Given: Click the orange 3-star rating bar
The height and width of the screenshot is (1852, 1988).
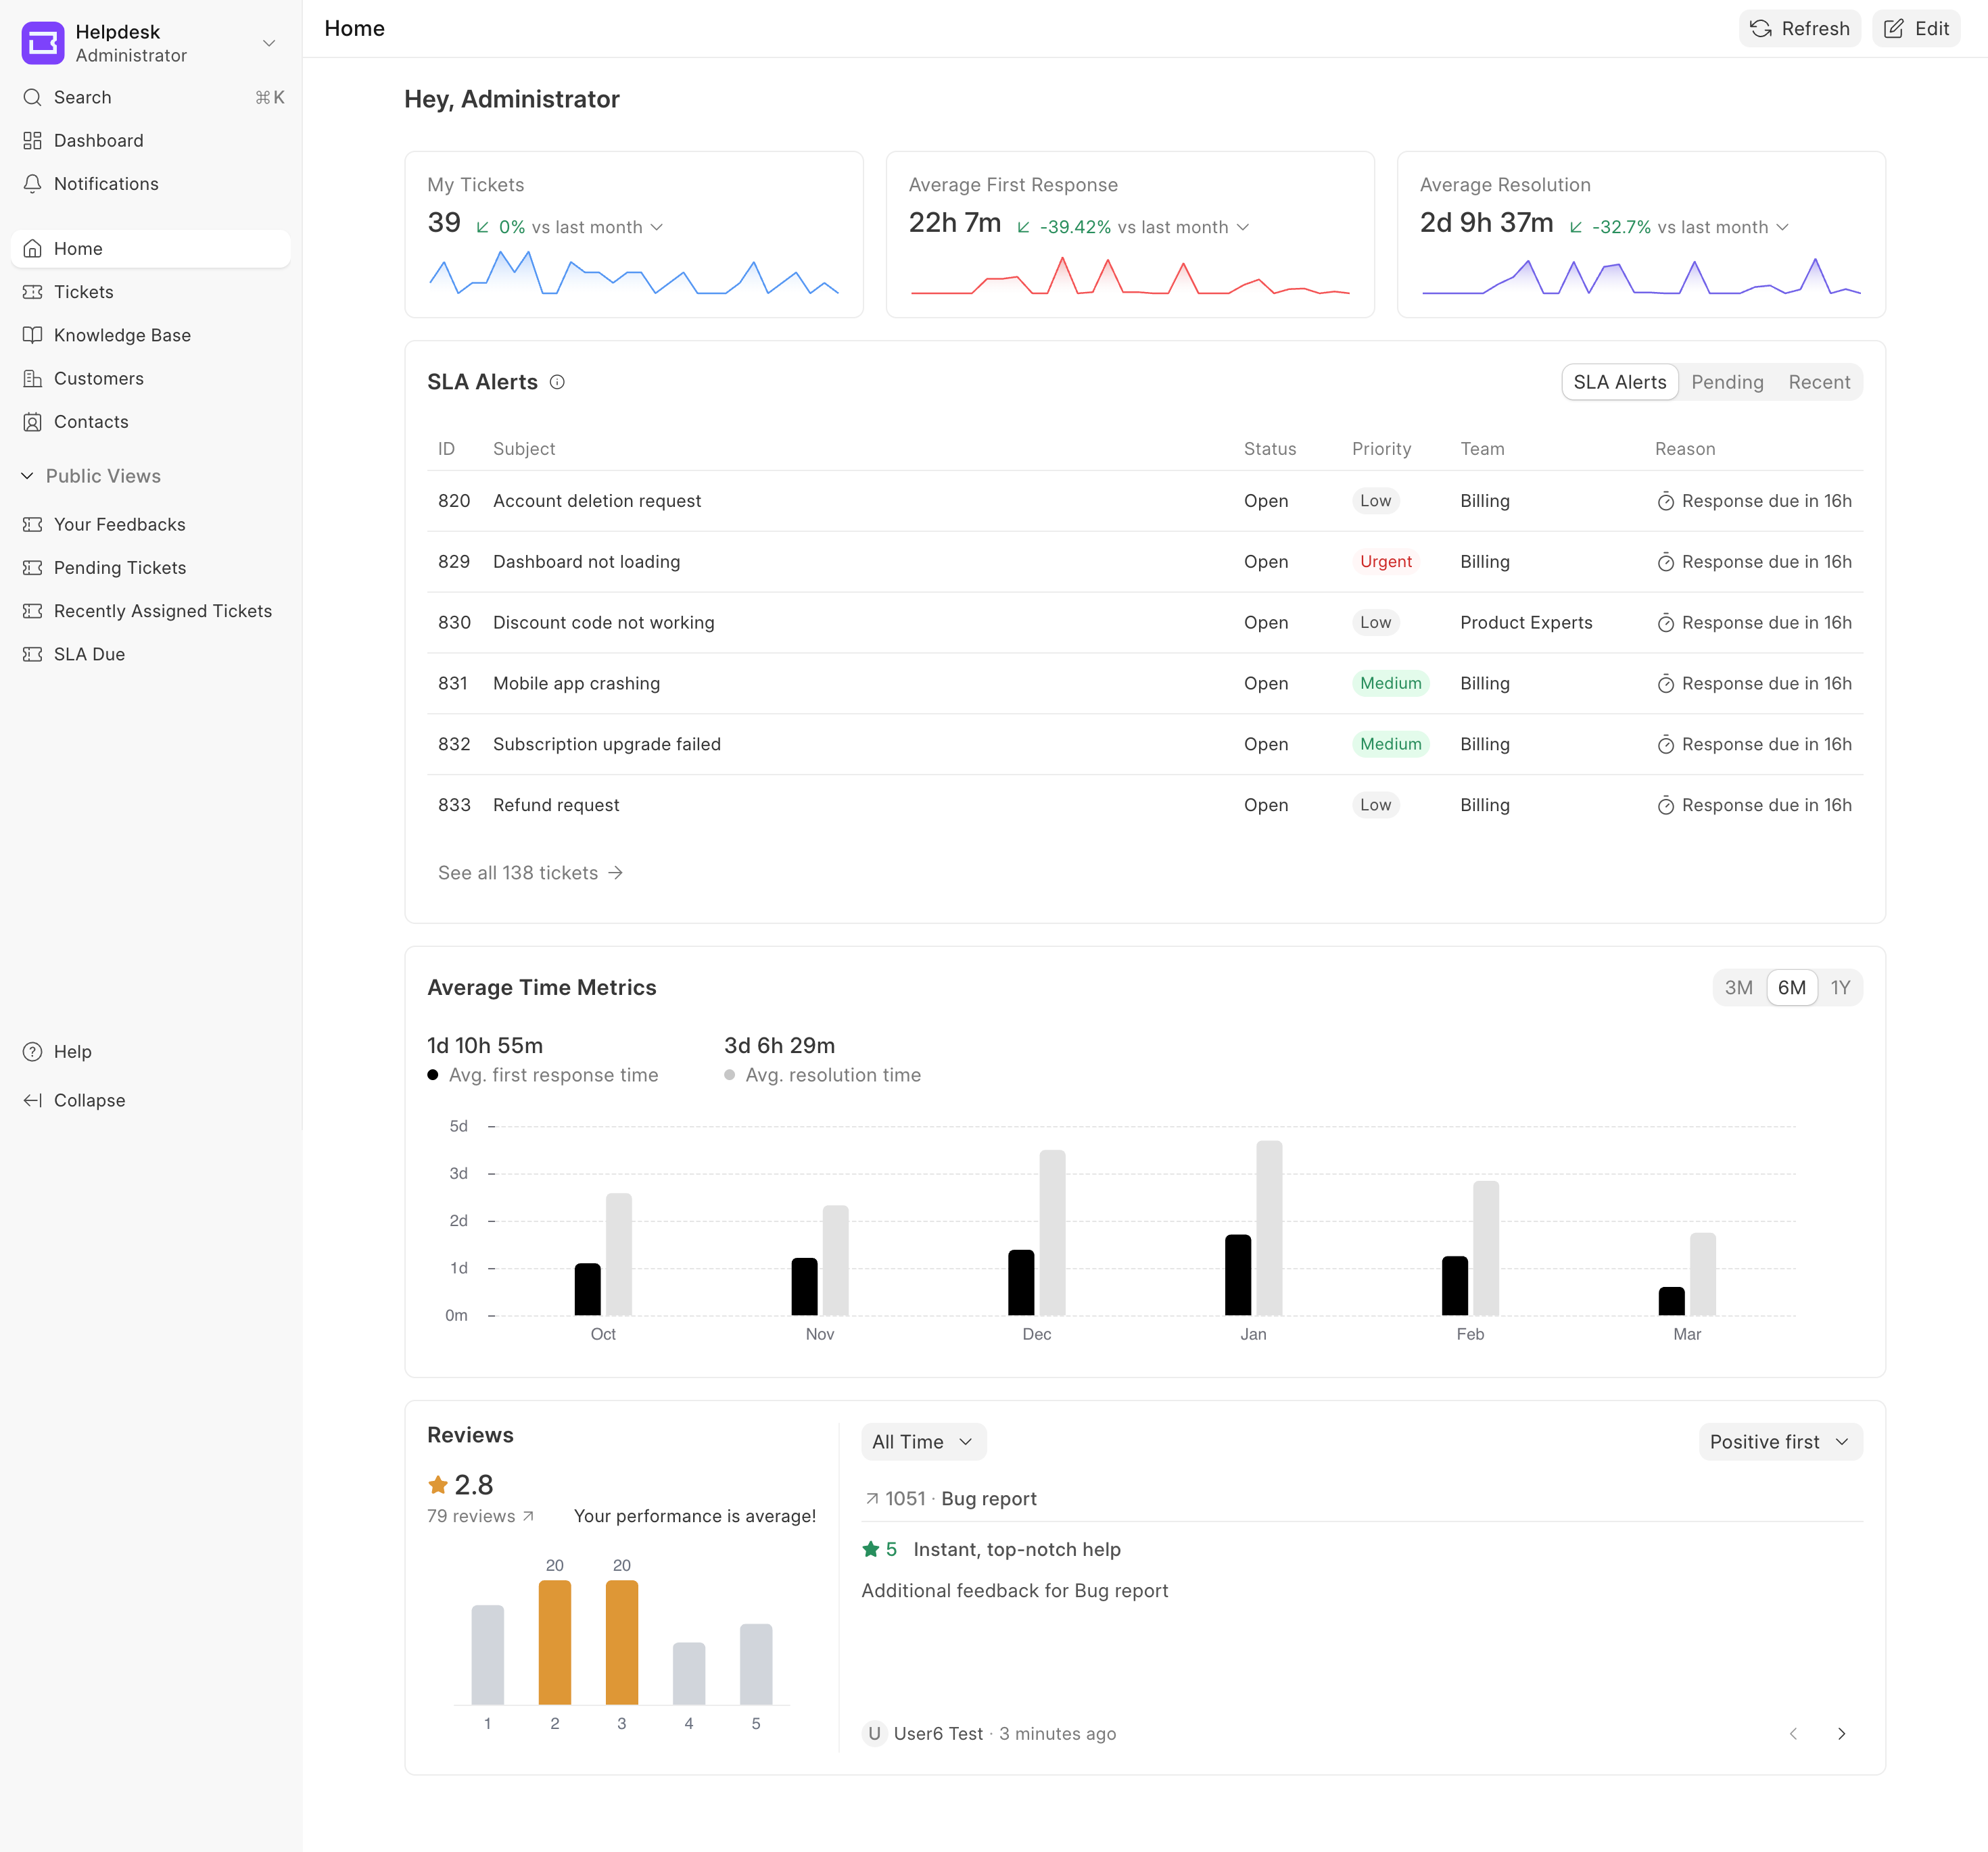Looking at the screenshot, I should coord(621,1641).
